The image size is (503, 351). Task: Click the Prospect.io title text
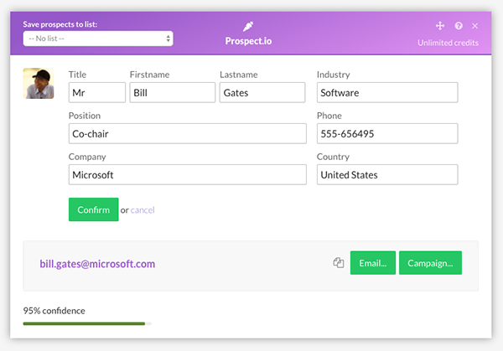pyautogui.click(x=248, y=41)
